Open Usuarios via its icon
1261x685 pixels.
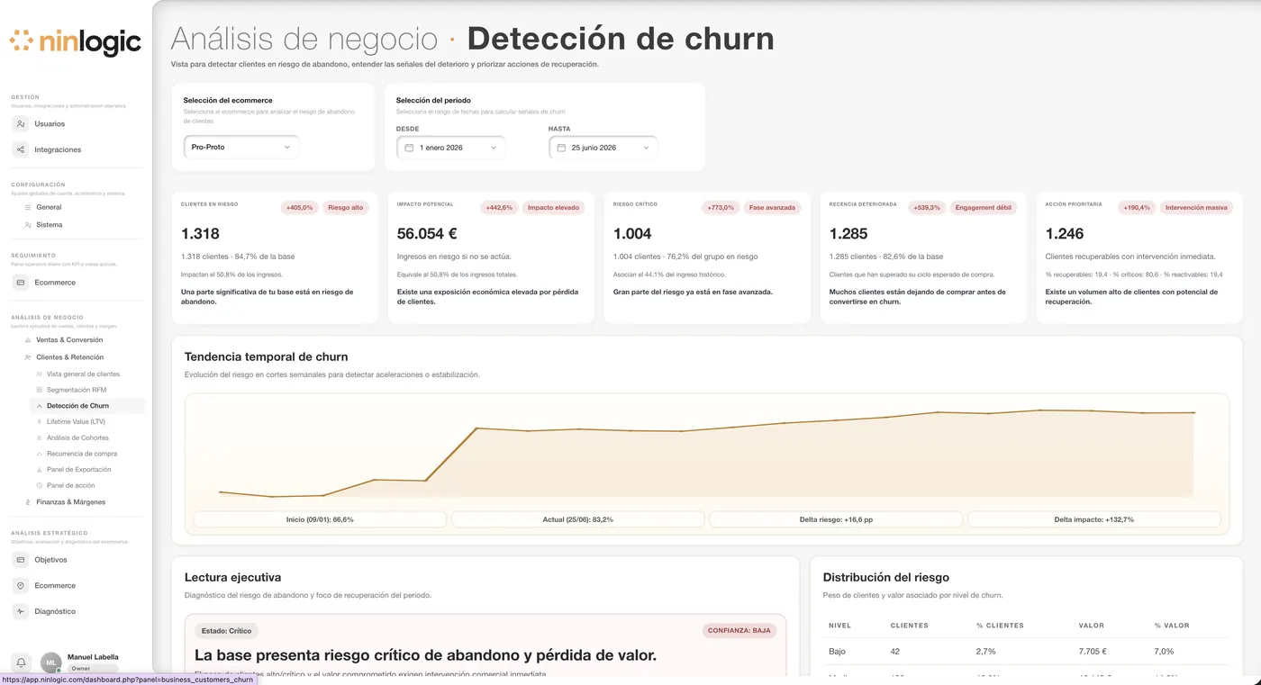pos(21,124)
